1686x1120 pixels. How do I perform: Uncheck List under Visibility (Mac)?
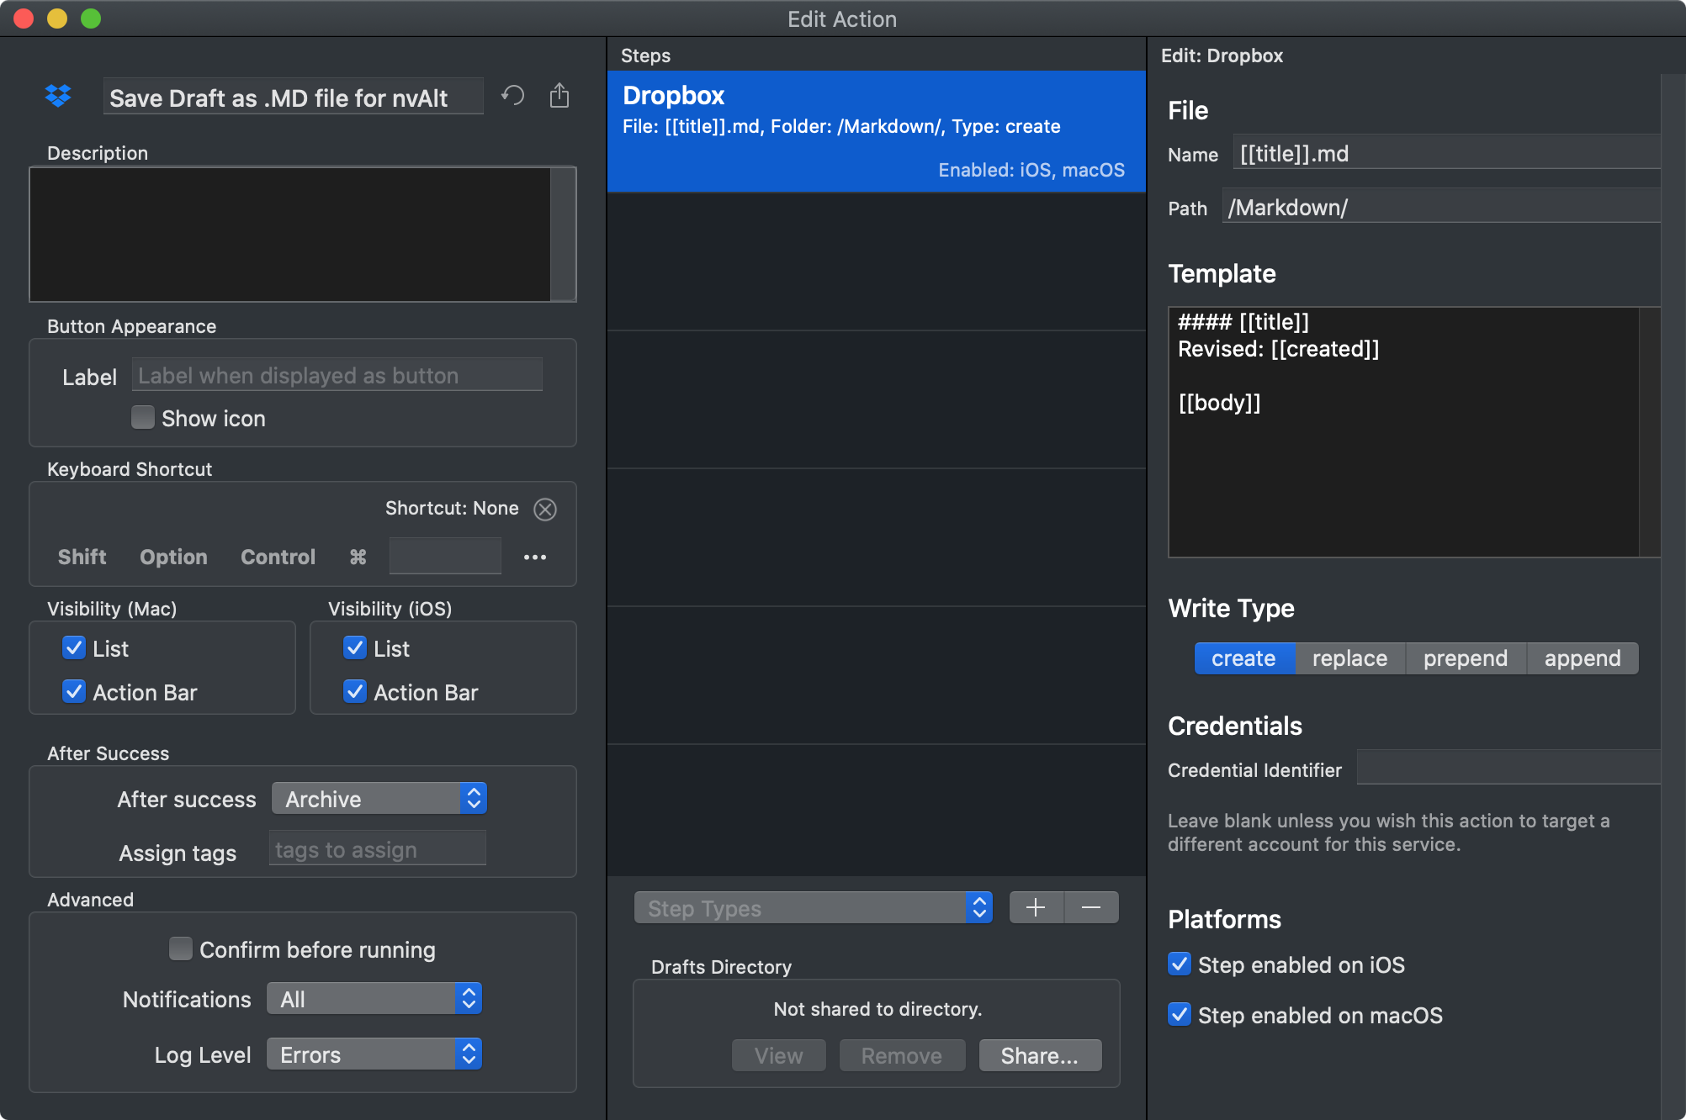[x=74, y=648]
